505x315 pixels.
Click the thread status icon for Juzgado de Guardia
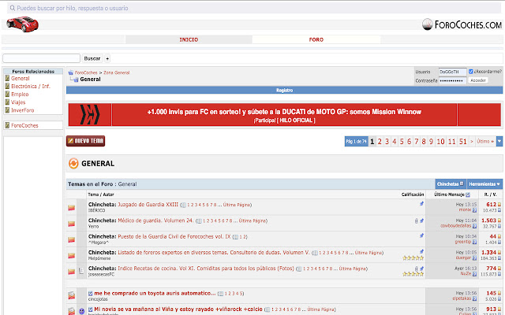click(72, 208)
